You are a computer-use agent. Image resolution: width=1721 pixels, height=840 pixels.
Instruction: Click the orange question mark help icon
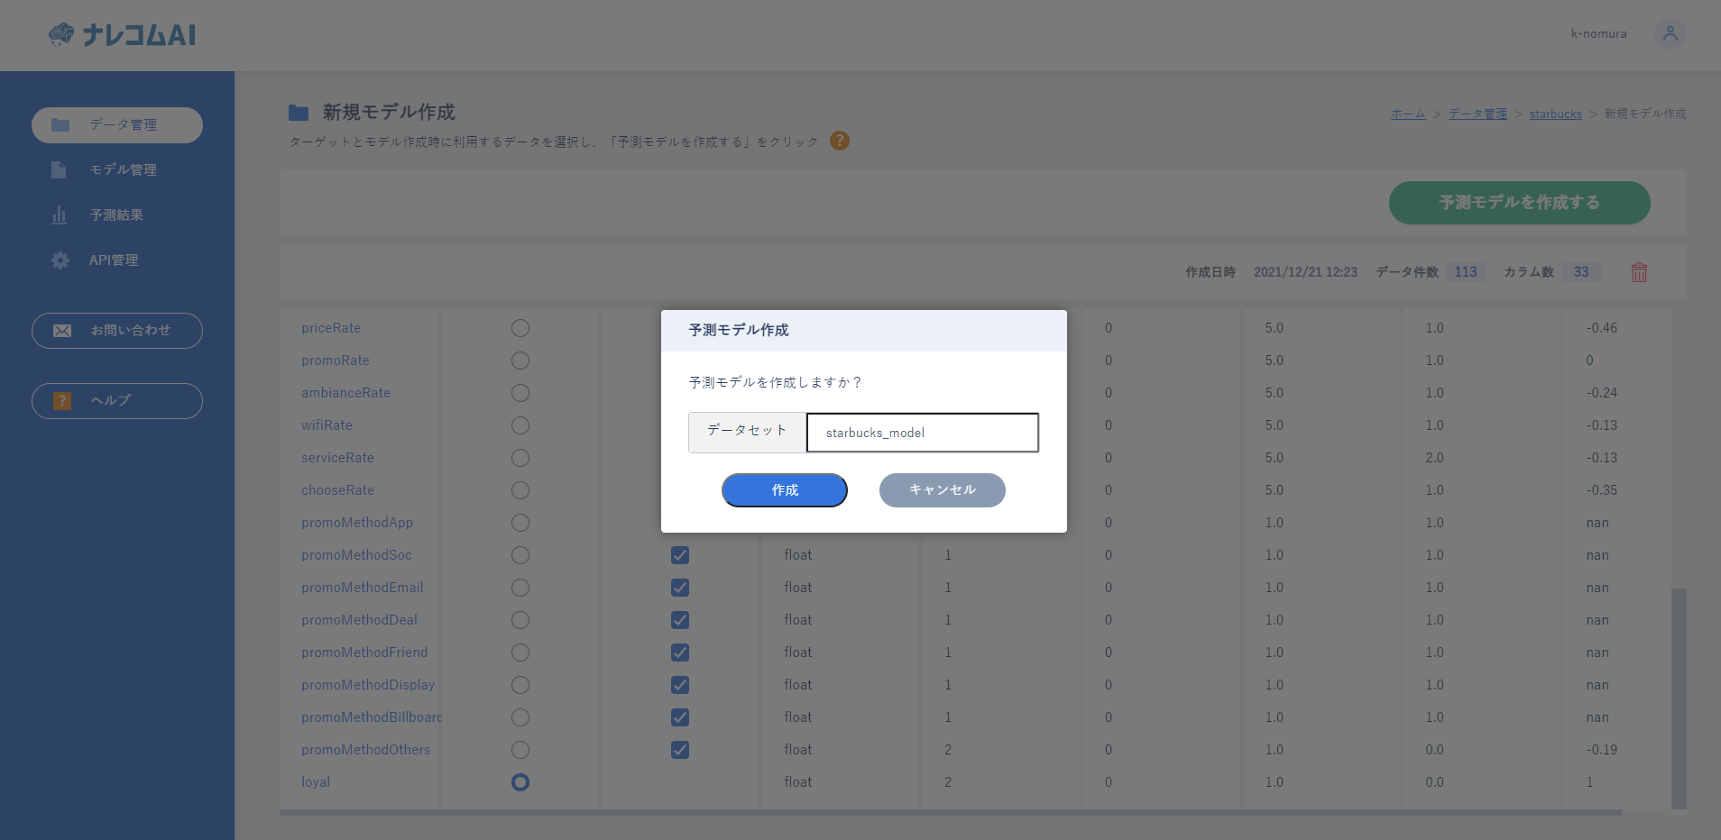click(840, 141)
